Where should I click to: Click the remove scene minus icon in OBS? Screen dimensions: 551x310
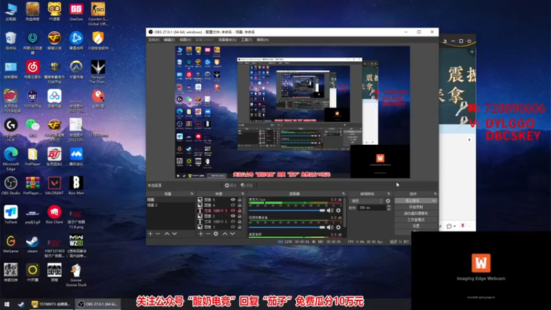[x=158, y=234]
